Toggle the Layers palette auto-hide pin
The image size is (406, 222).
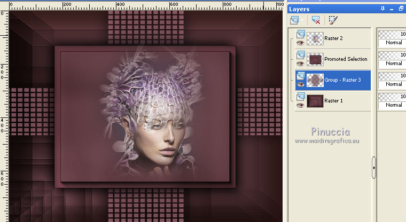pos(382,9)
